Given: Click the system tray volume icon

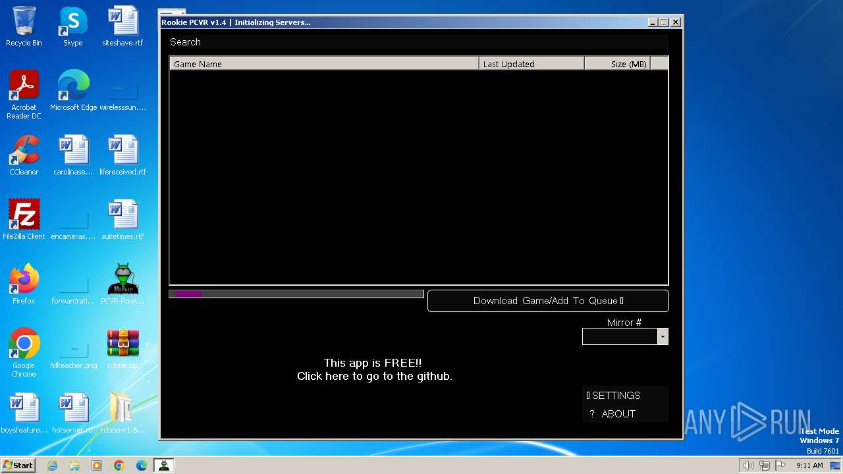Looking at the screenshot, I should click(x=748, y=465).
